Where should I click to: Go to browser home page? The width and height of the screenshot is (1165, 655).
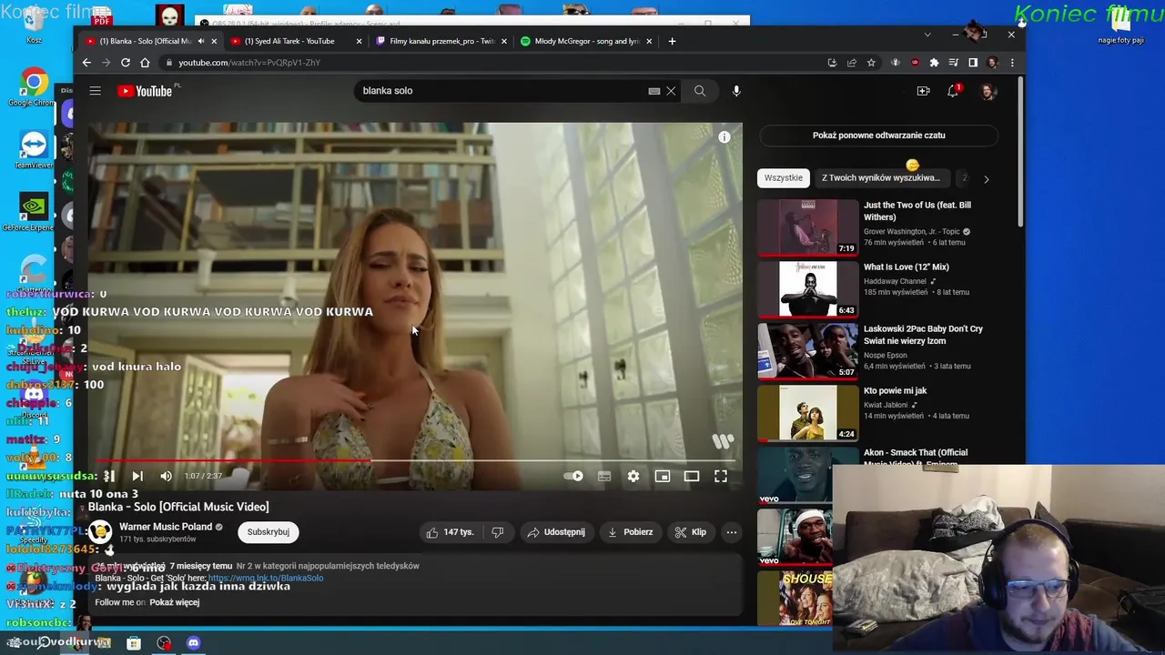tap(145, 63)
